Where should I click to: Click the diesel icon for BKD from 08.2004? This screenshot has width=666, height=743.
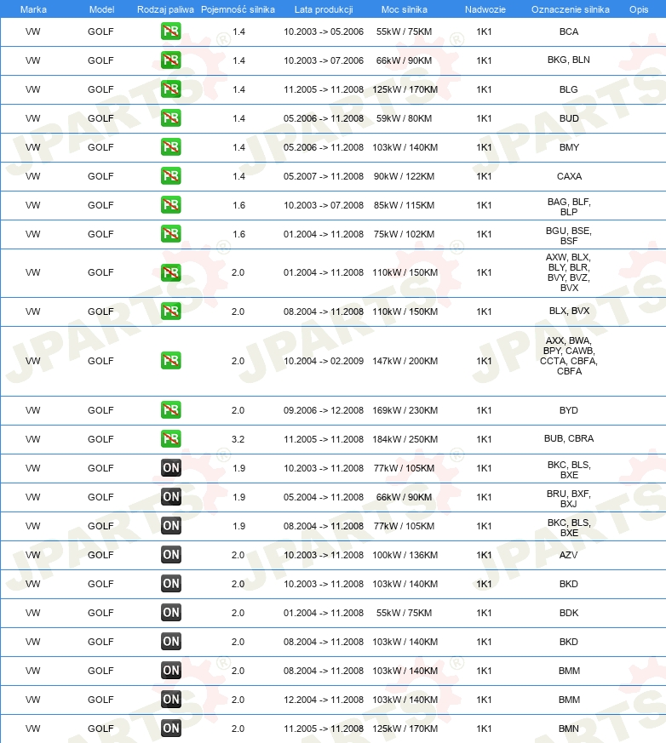tap(170, 641)
